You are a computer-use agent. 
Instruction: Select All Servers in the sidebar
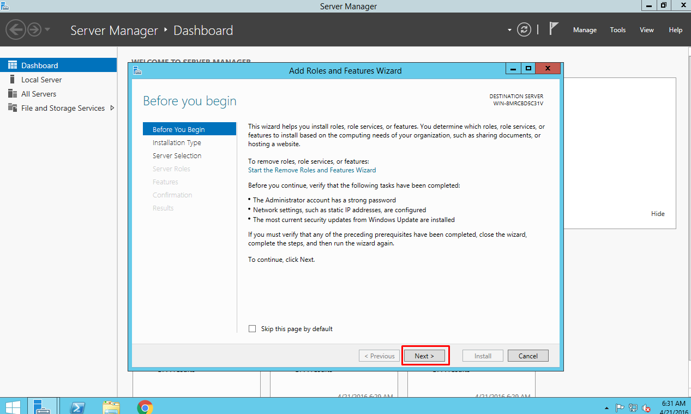[58, 93]
